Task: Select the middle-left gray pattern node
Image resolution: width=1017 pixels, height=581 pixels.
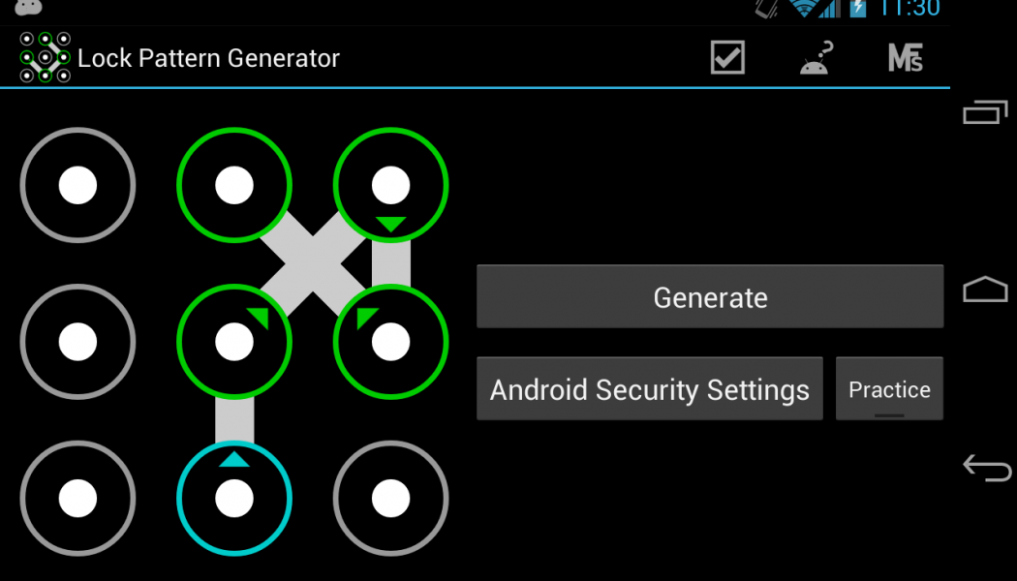Action: (77, 342)
